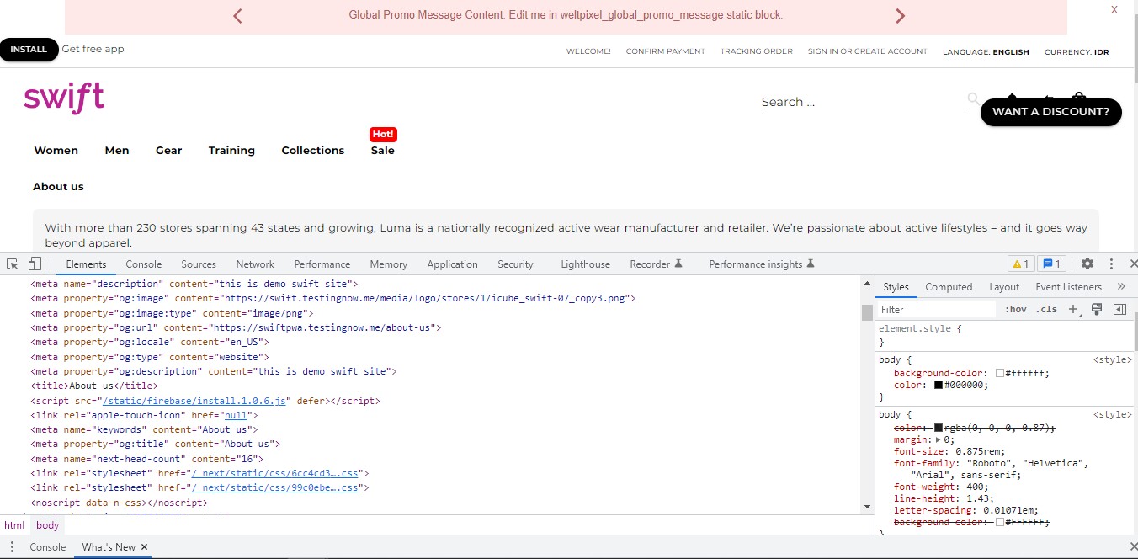
Task: Open the console drawer three-dot menu
Action: [x=12, y=547]
